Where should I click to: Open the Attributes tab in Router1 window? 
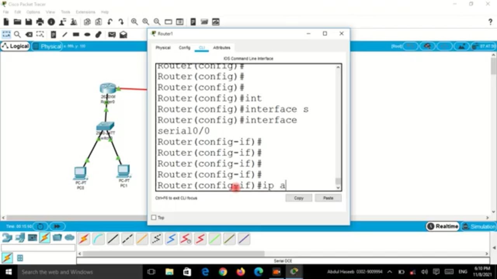tap(222, 48)
